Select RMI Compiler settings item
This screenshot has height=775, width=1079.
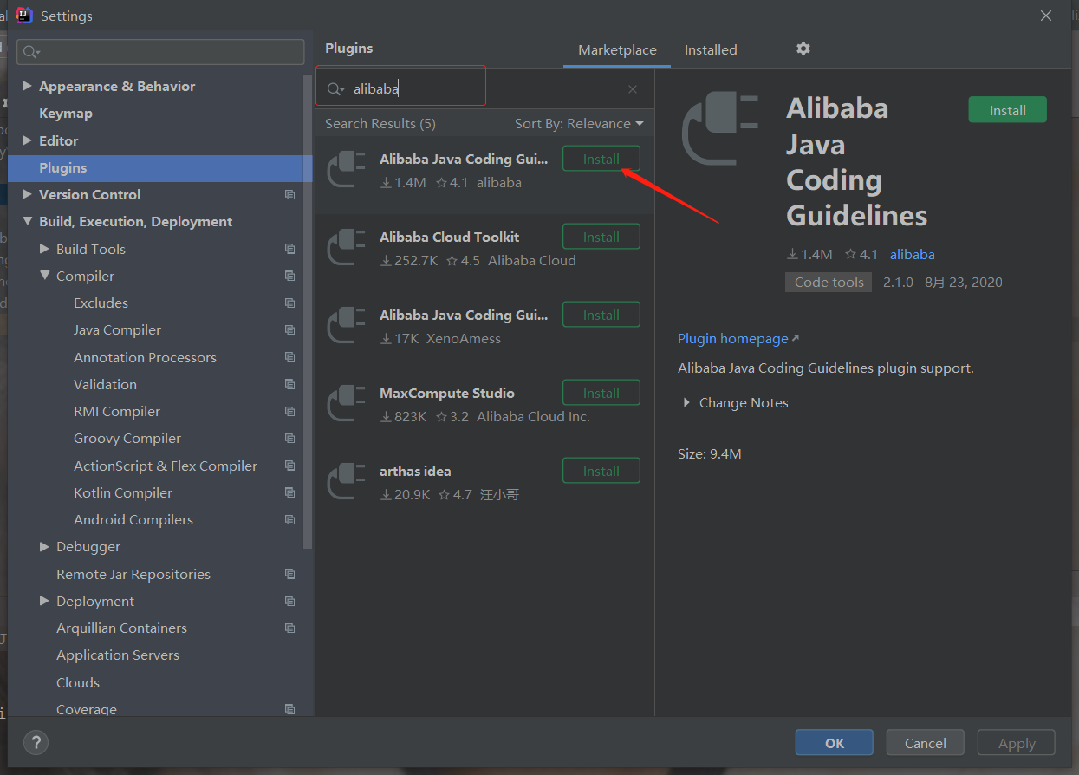pyautogui.click(x=117, y=412)
